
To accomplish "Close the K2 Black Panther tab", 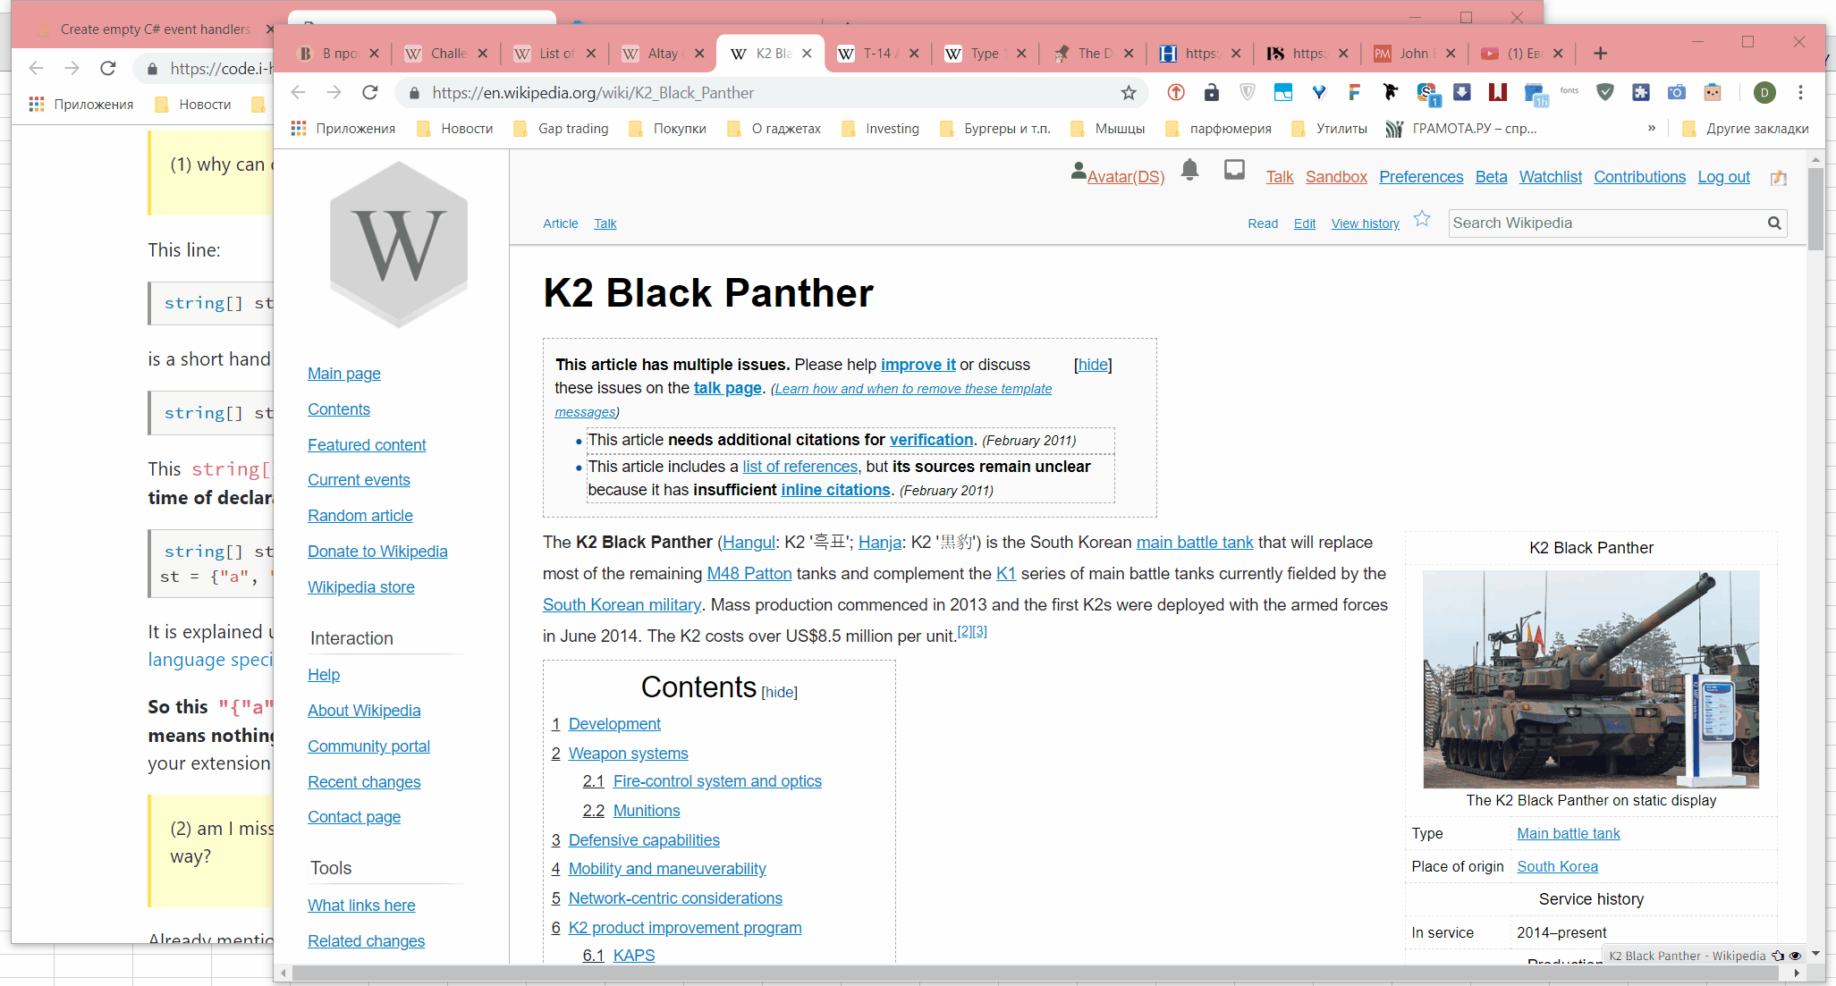I will 807,54.
